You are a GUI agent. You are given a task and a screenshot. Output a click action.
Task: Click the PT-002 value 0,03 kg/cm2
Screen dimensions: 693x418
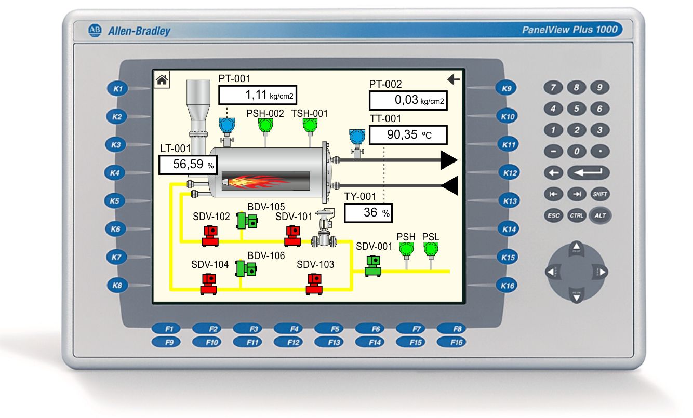pos(408,100)
